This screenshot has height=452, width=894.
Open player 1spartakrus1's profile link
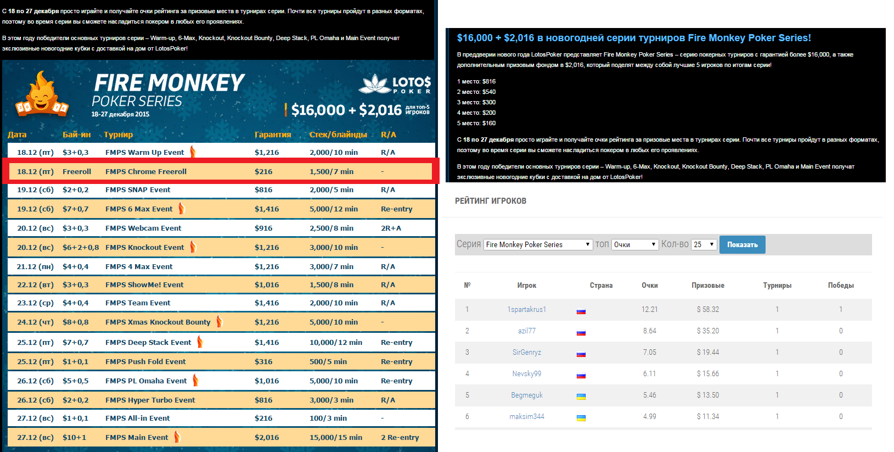527,309
